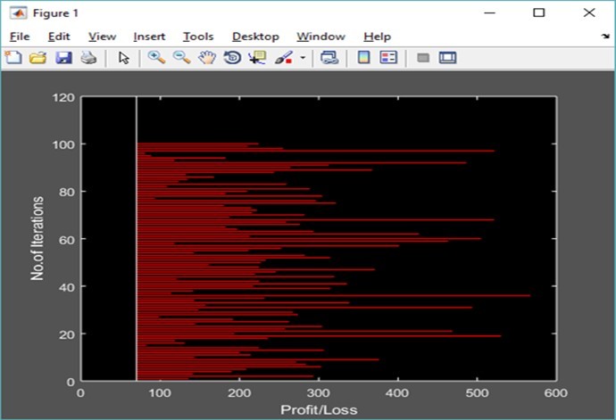Viewport: 616px width, 420px height.
Task: Enable the Rotate 3D tool
Action: [x=231, y=58]
